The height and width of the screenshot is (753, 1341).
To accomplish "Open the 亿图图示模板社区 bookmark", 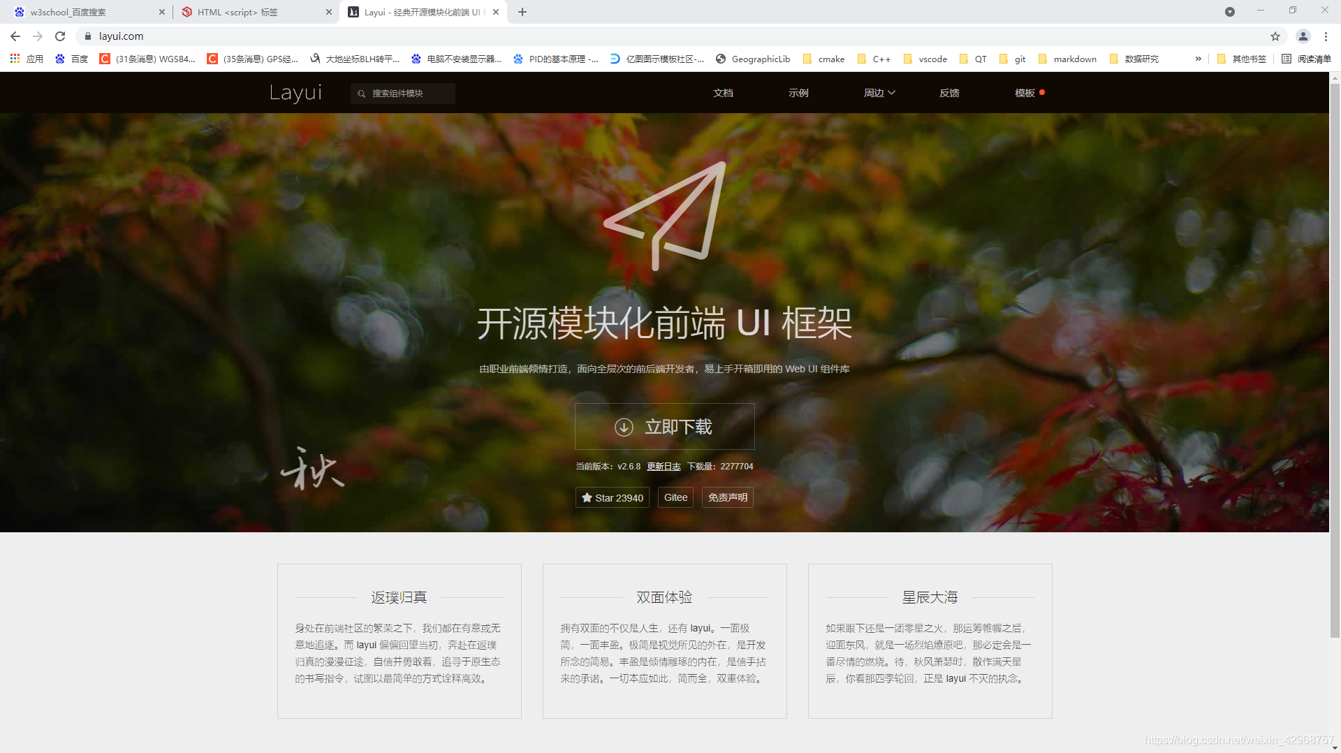I will coord(657,59).
